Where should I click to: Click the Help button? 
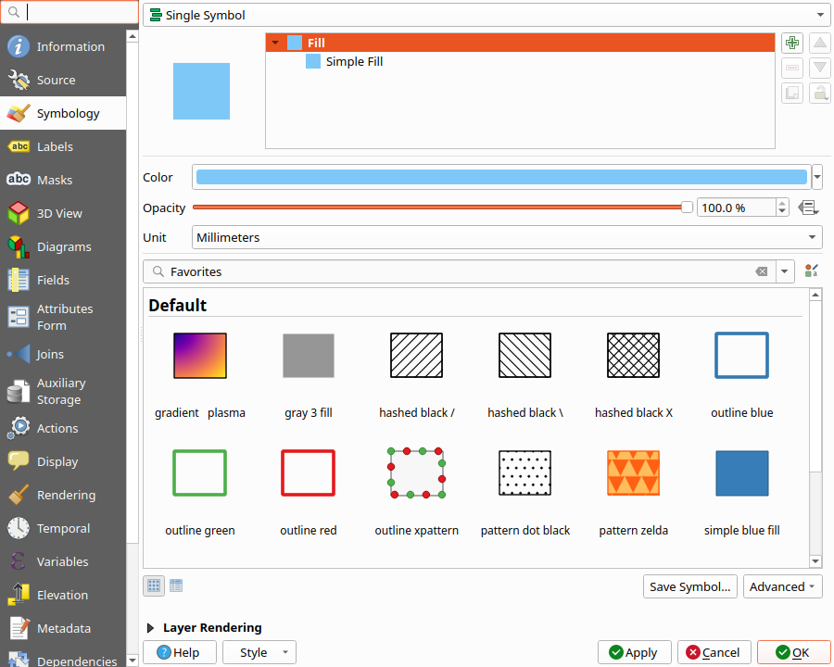179,652
